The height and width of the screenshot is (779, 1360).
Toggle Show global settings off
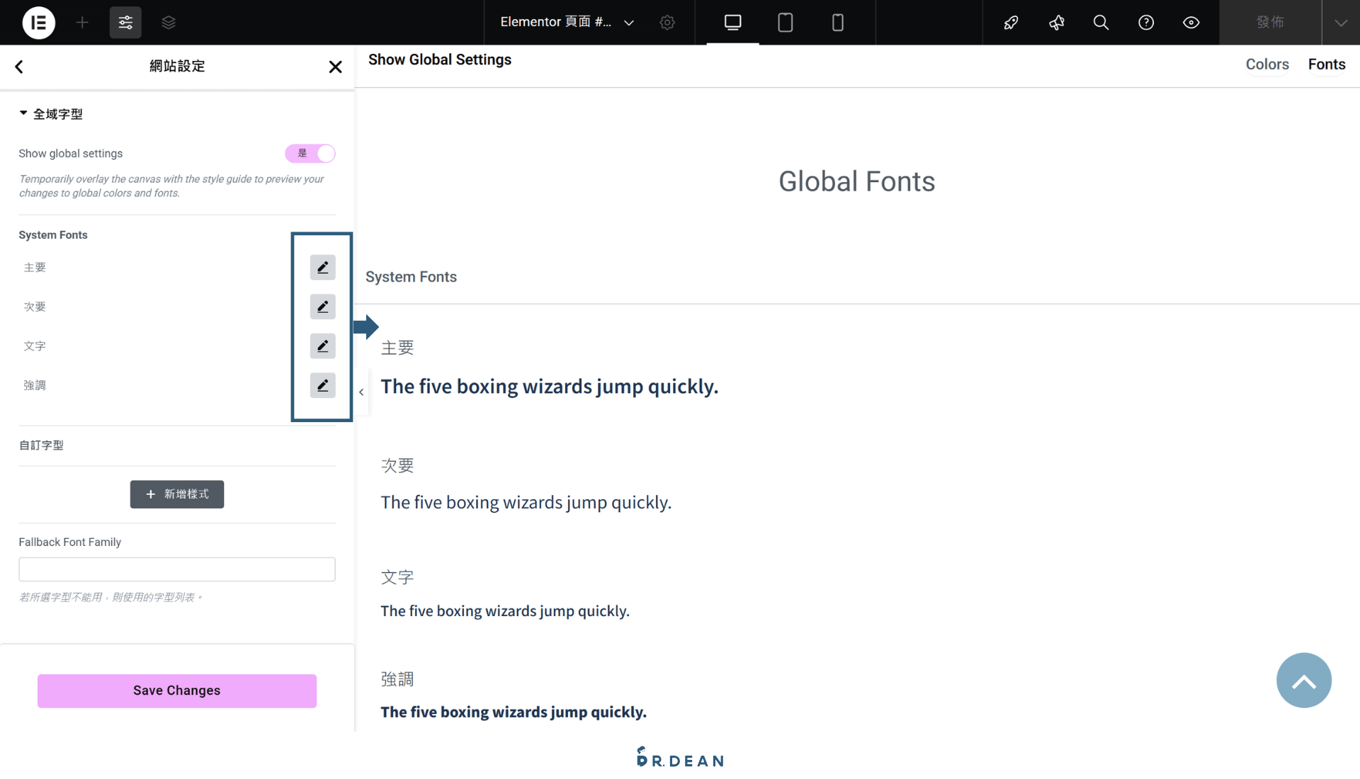pyautogui.click(x=310, y=153)
